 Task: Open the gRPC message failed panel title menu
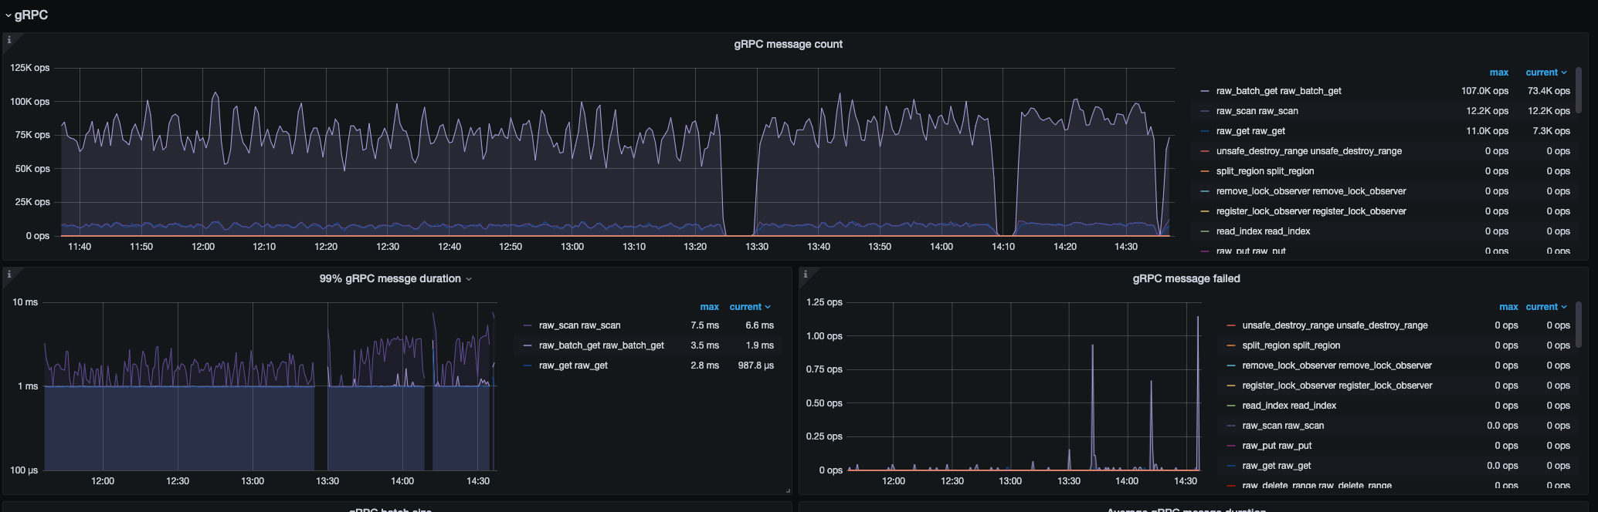point(1186,278)
